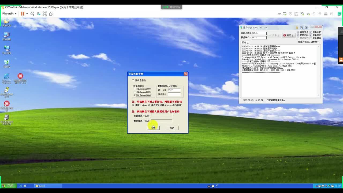Select the red round desktop icon under the question-mark icon
Image resolution: width=343 pixels, height=193 pixels.
tap(7, 106)
